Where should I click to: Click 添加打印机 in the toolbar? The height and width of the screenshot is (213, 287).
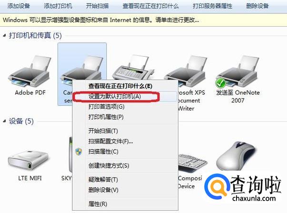58,6
